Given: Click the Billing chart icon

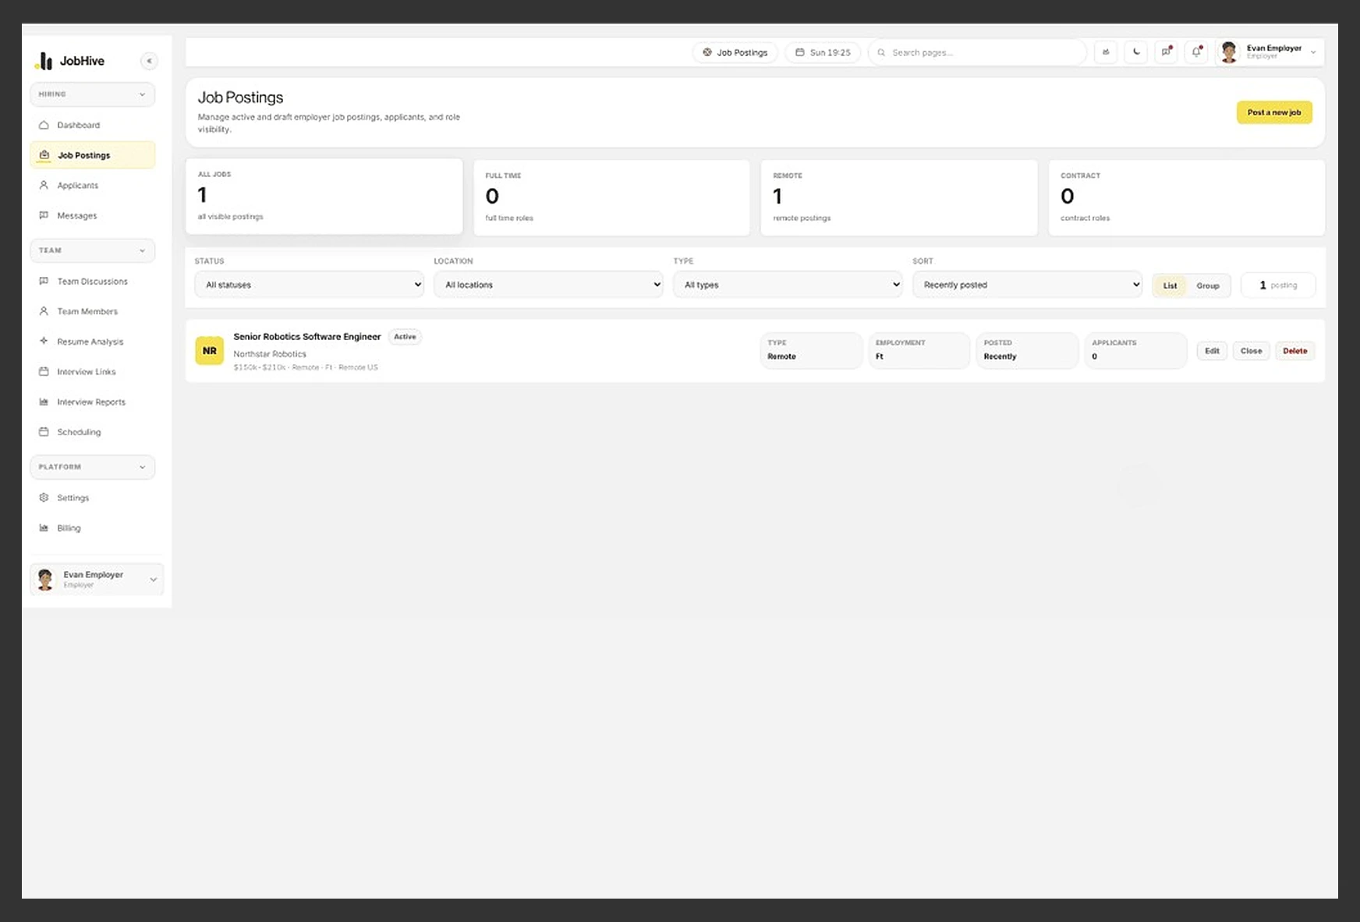Looking at the screenshot, I should (x=44, y=528).
